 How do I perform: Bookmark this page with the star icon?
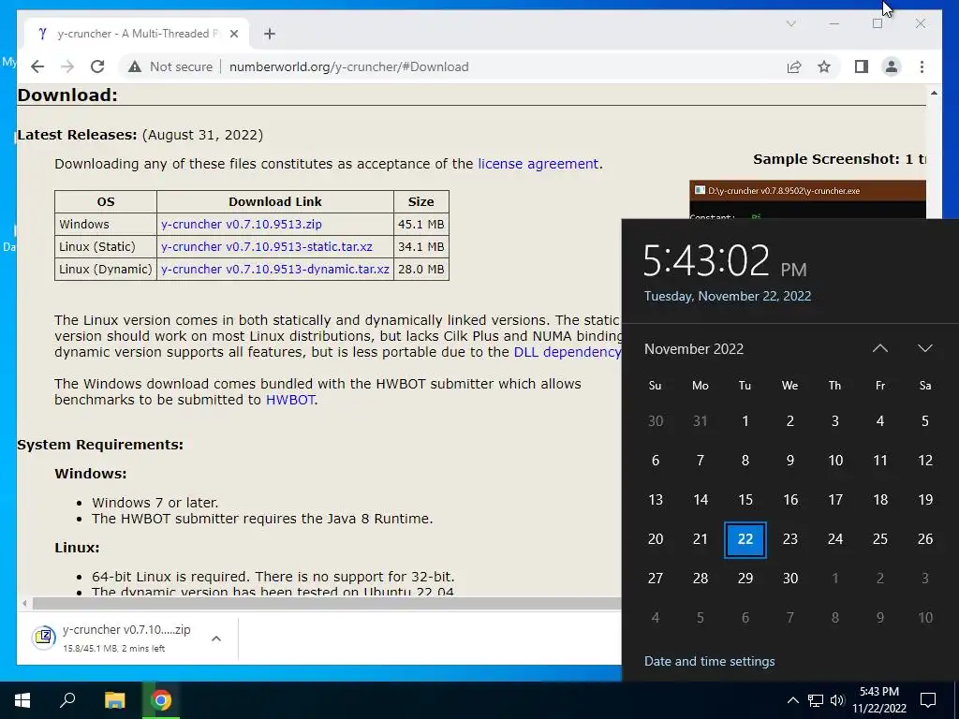coord(824,66)
